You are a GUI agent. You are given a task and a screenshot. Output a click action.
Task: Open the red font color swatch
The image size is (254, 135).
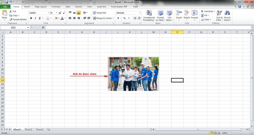62,18
